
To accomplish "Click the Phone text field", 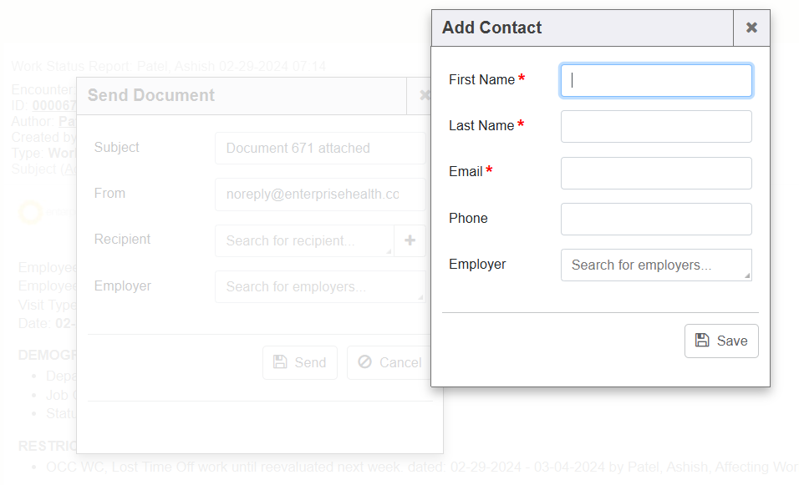I will 656,219.
